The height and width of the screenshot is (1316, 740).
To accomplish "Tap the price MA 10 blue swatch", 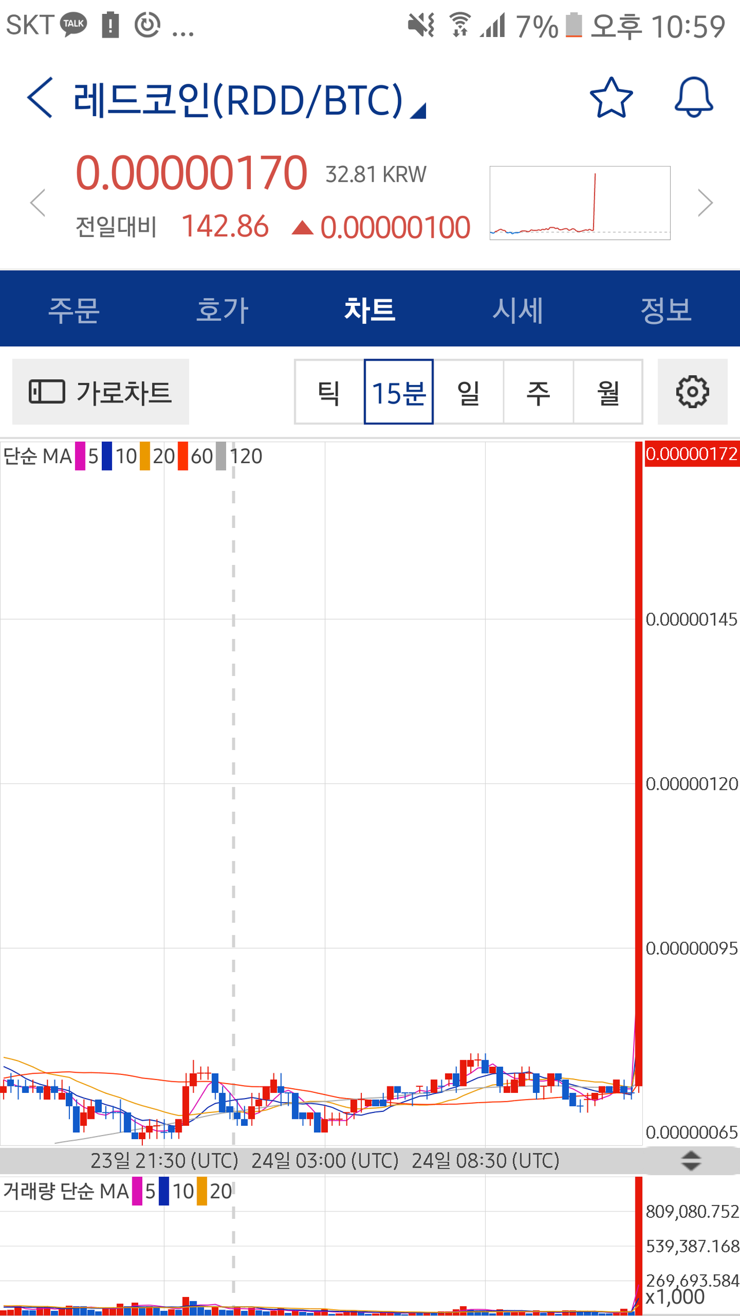I will click(107, 456).
